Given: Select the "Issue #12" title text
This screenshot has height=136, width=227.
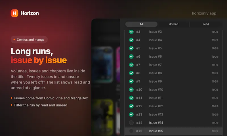Looking at the screenshot, I should (x=156, y=106).
